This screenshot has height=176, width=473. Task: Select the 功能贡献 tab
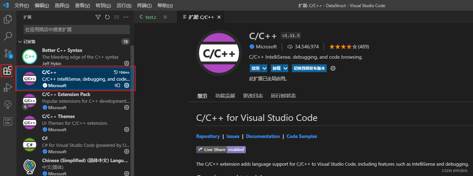click(x=225, y=96)
